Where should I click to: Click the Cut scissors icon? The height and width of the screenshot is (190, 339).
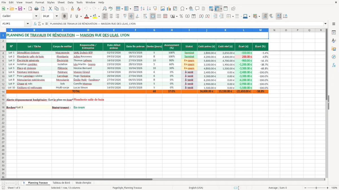click(50, 9)
